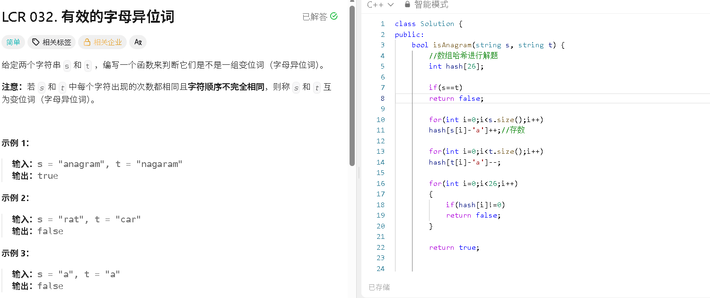710x298 pixels.
Task: Click the public: code line
Action: pos(410,35)
